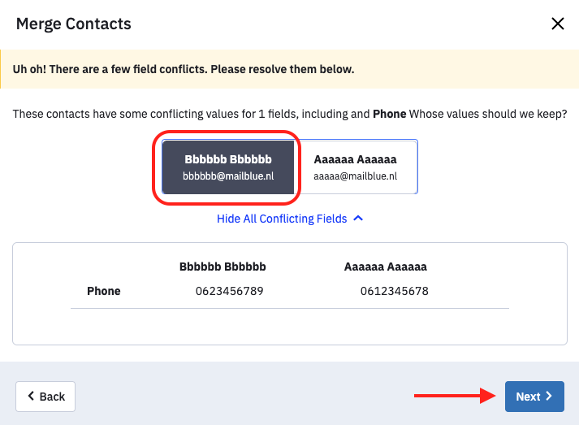The width and height of the screenshot is (579, 425).
Task: Click the Next button
Action: click(x=534, y=397)
